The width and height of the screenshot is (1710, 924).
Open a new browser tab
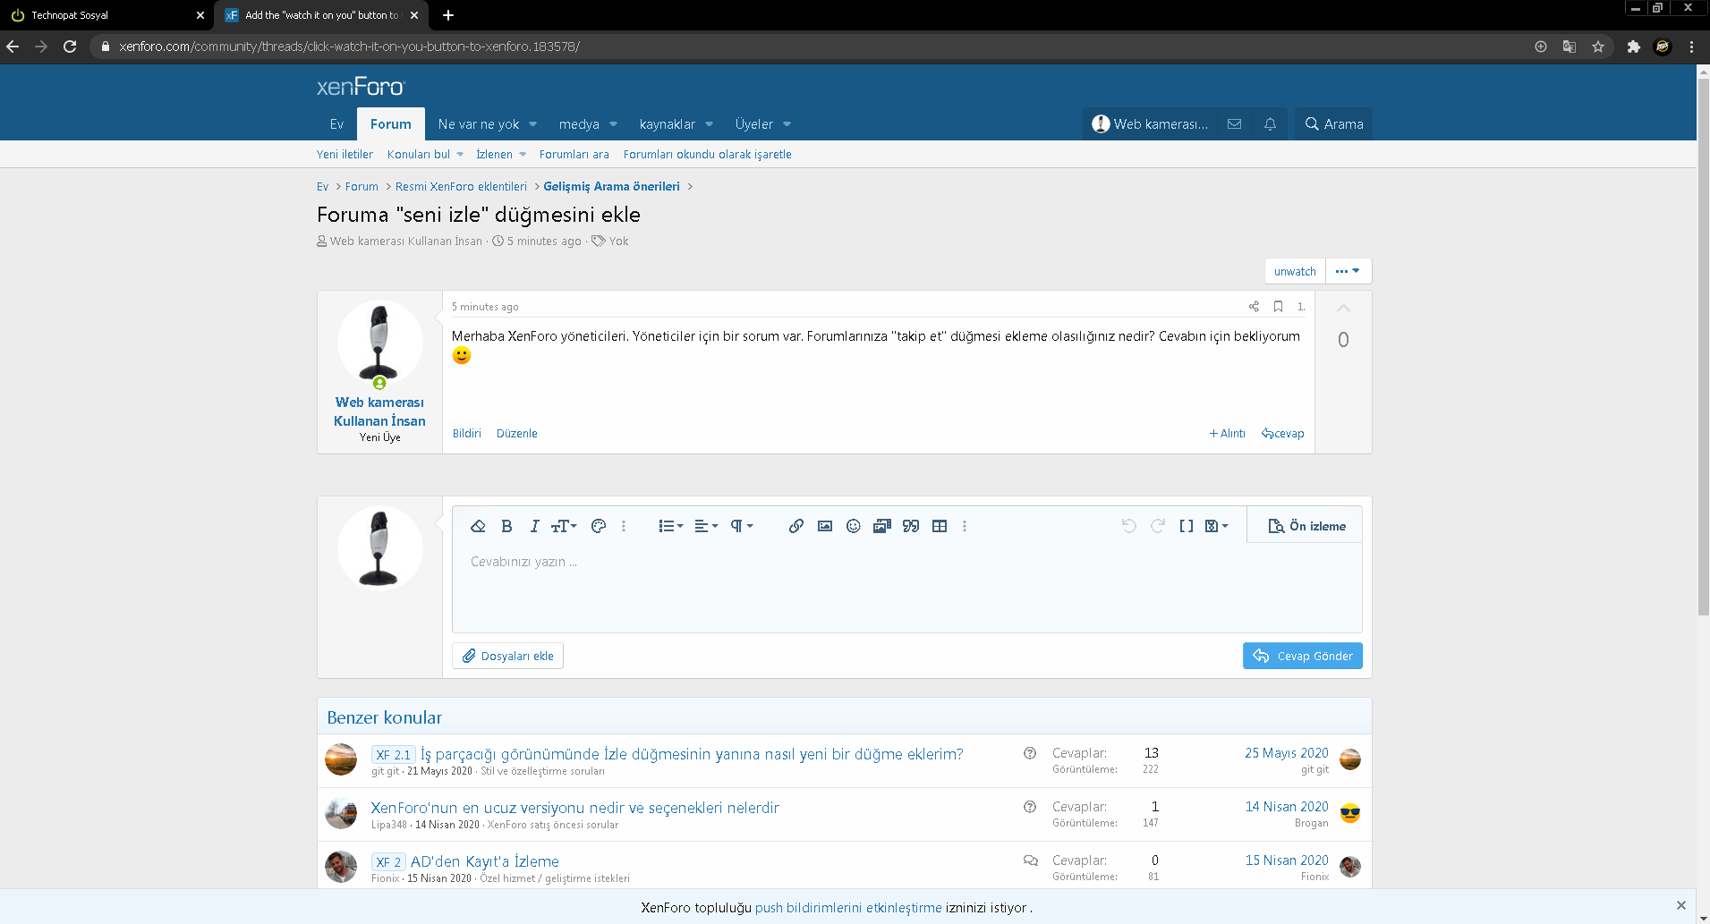[447, 15]
